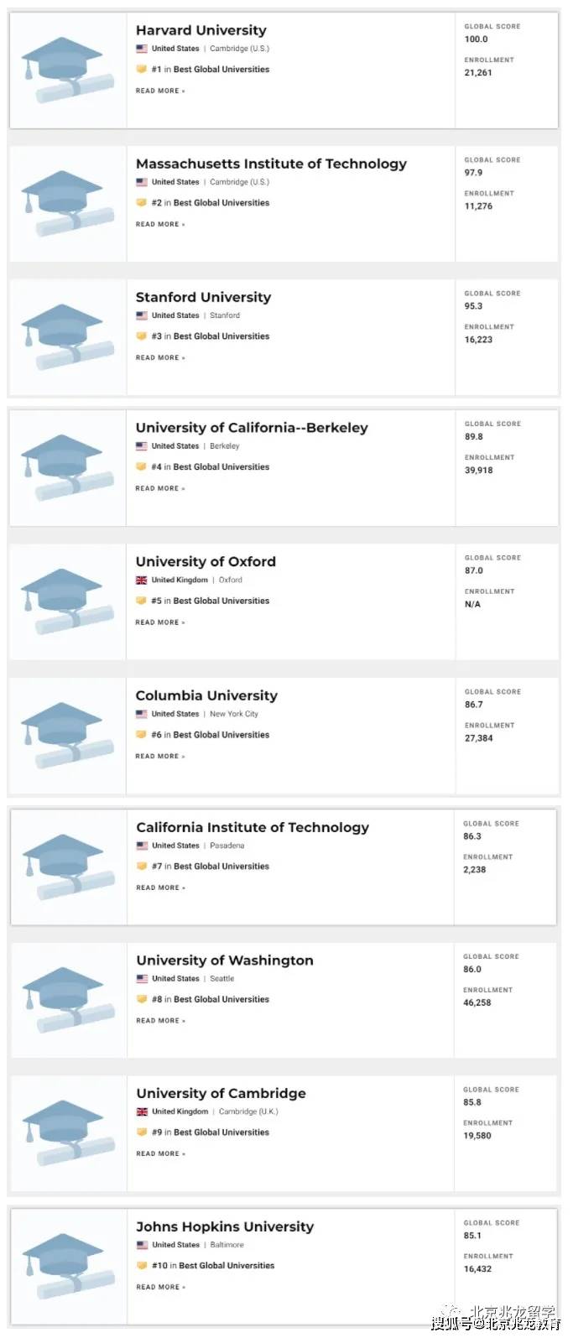Click the graduation cap icon for MIT's entry

(x=66, y=201)
